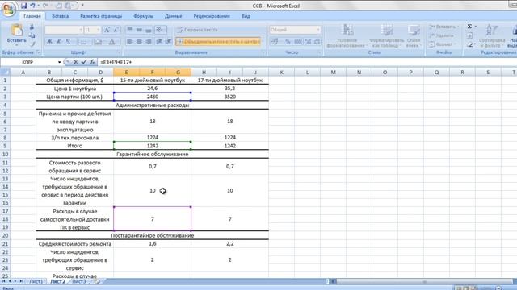
Task: Cut selection with the scissors icon
Action: [32, 27]
